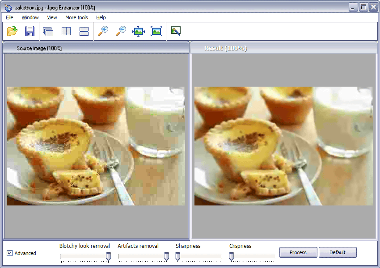Switch to cascaded windows layout icon
The image size is (380, 268).
click(48, 31)
